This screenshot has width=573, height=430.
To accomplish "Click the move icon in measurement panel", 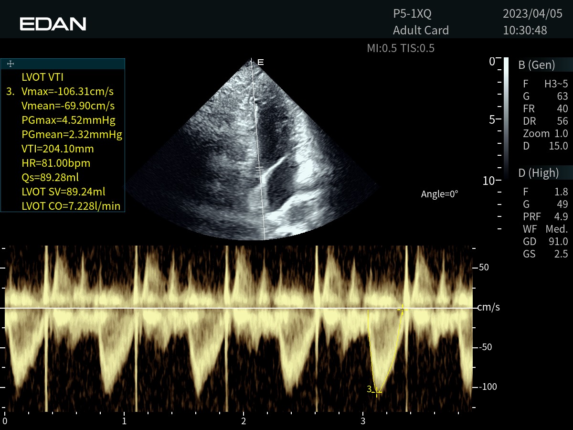I will pyautogui.click(x=11, y=64).
